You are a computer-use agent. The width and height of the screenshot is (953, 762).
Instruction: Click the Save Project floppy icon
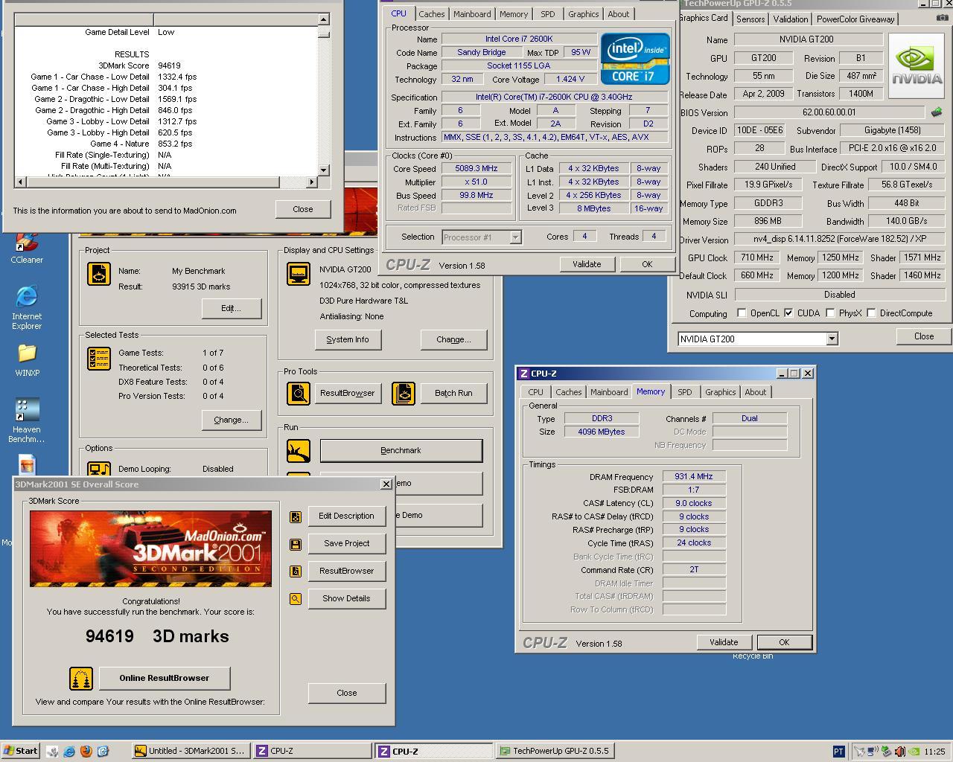[296, 544]
